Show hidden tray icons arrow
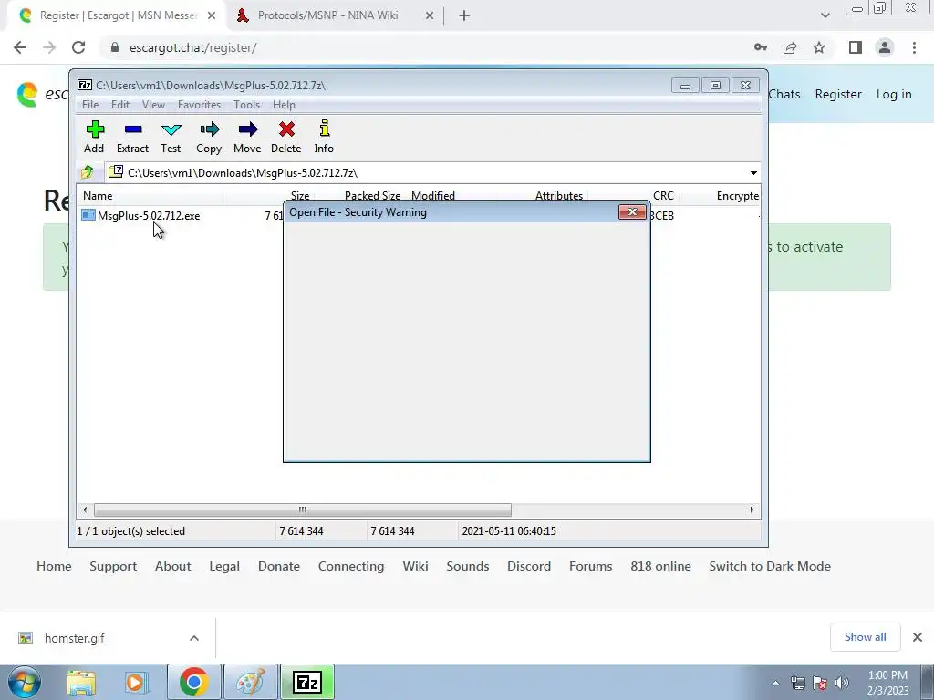 click(775, 683)
